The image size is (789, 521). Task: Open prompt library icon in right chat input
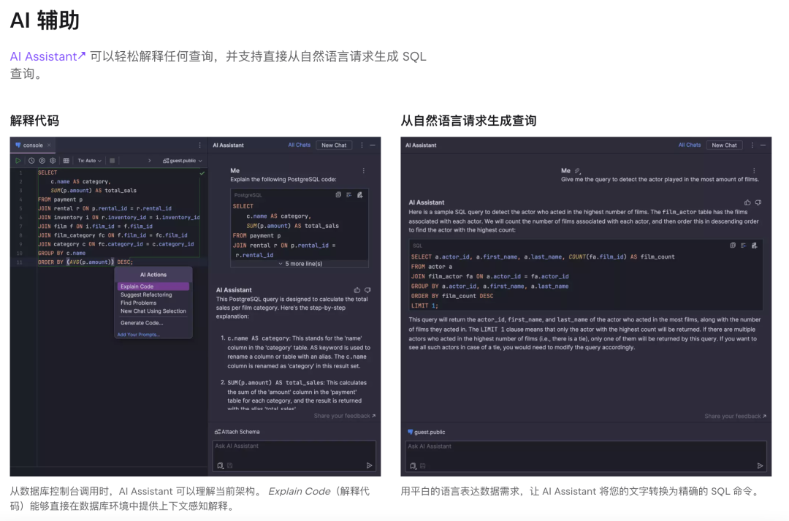click(x=413, y=466)
